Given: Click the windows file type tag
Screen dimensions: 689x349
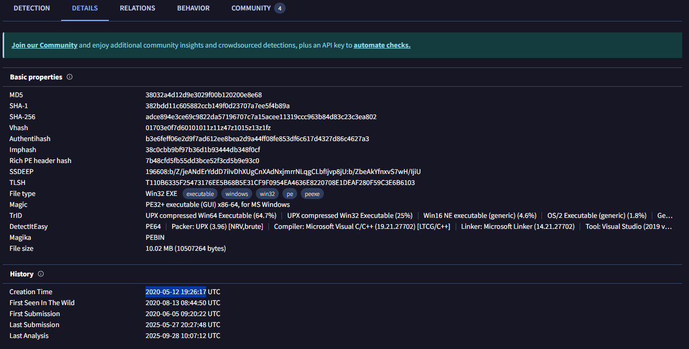Looking at the screenshot, I should (x=237, y=194).
